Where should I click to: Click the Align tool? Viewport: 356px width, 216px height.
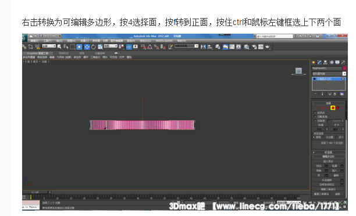pos(210,47)
